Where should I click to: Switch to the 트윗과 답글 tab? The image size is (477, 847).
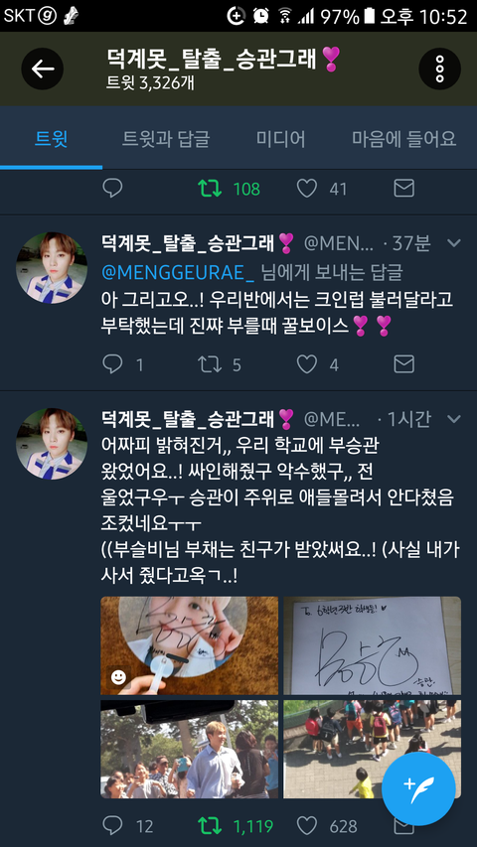(166, 139)
